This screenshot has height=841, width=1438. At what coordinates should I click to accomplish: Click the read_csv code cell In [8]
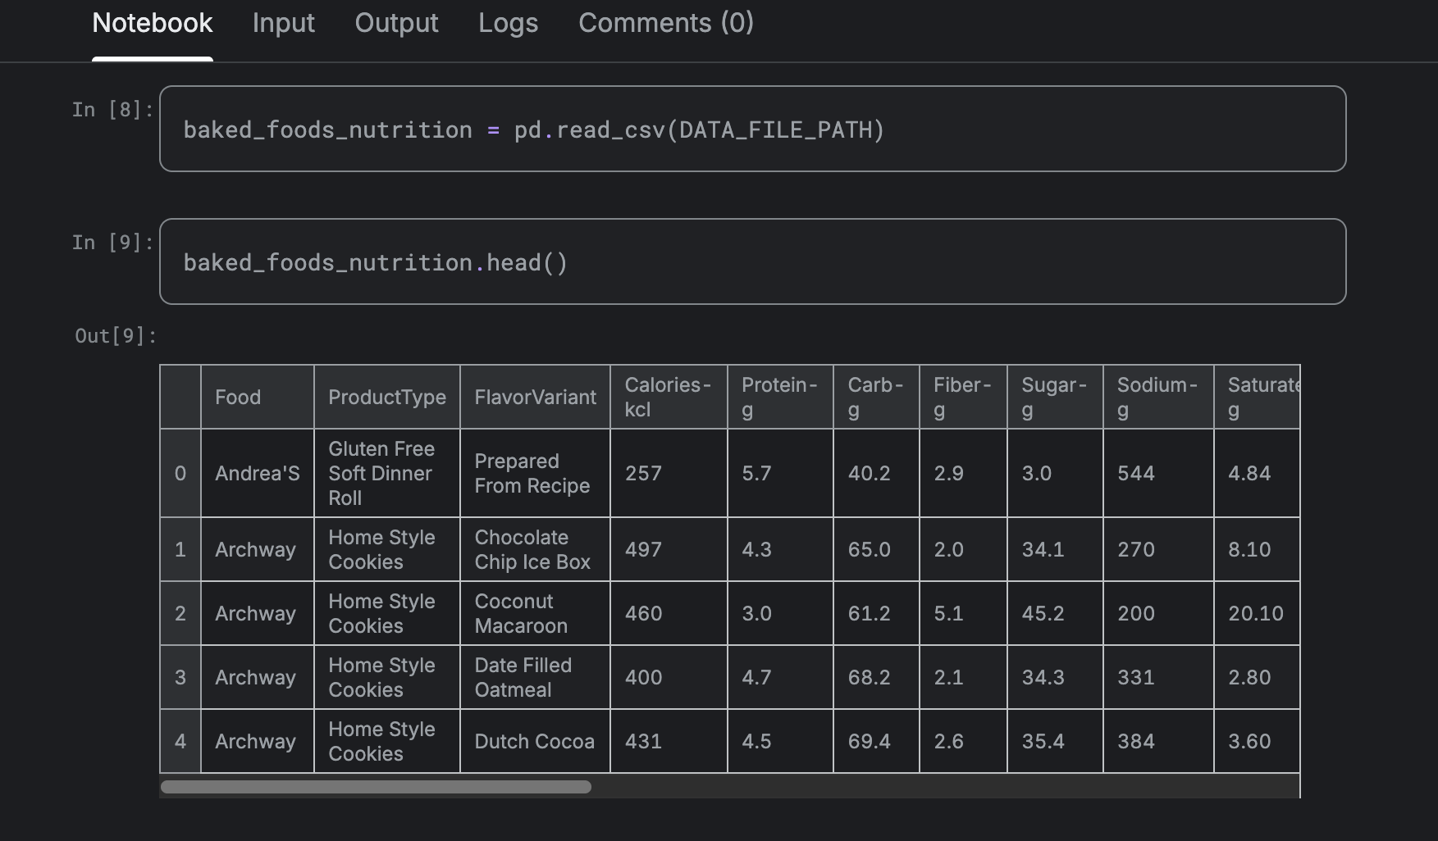753,129
